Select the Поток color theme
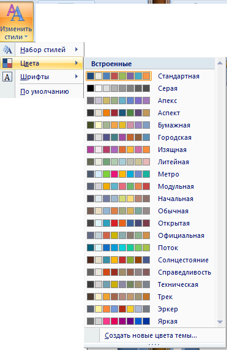This screenshot has width=227, height=350. pos(150,248)
